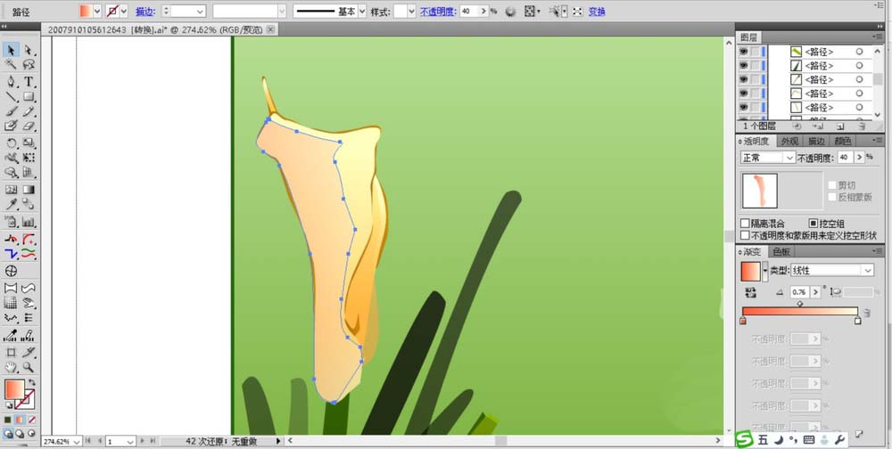Hide the first 路径 layer via eye
892x449 pixels.
pos(744,52)
